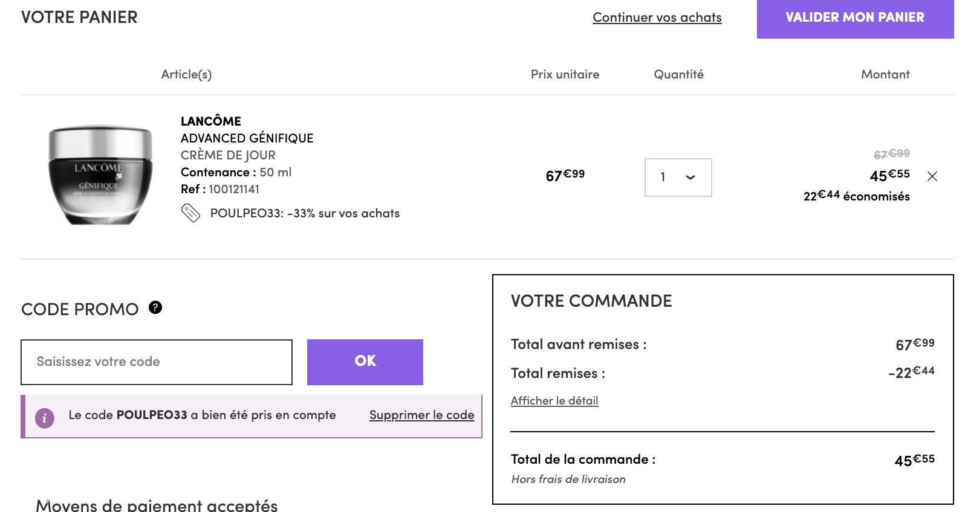Focus the Saisissez votre code field
This screenshot has height=512, width=965.
tap(157, 362)
